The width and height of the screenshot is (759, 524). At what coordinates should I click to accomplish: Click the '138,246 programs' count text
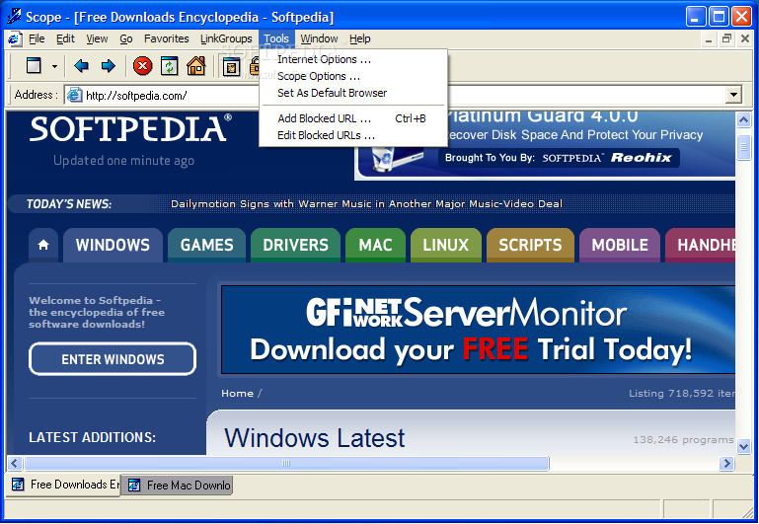(x=683, y=440)
